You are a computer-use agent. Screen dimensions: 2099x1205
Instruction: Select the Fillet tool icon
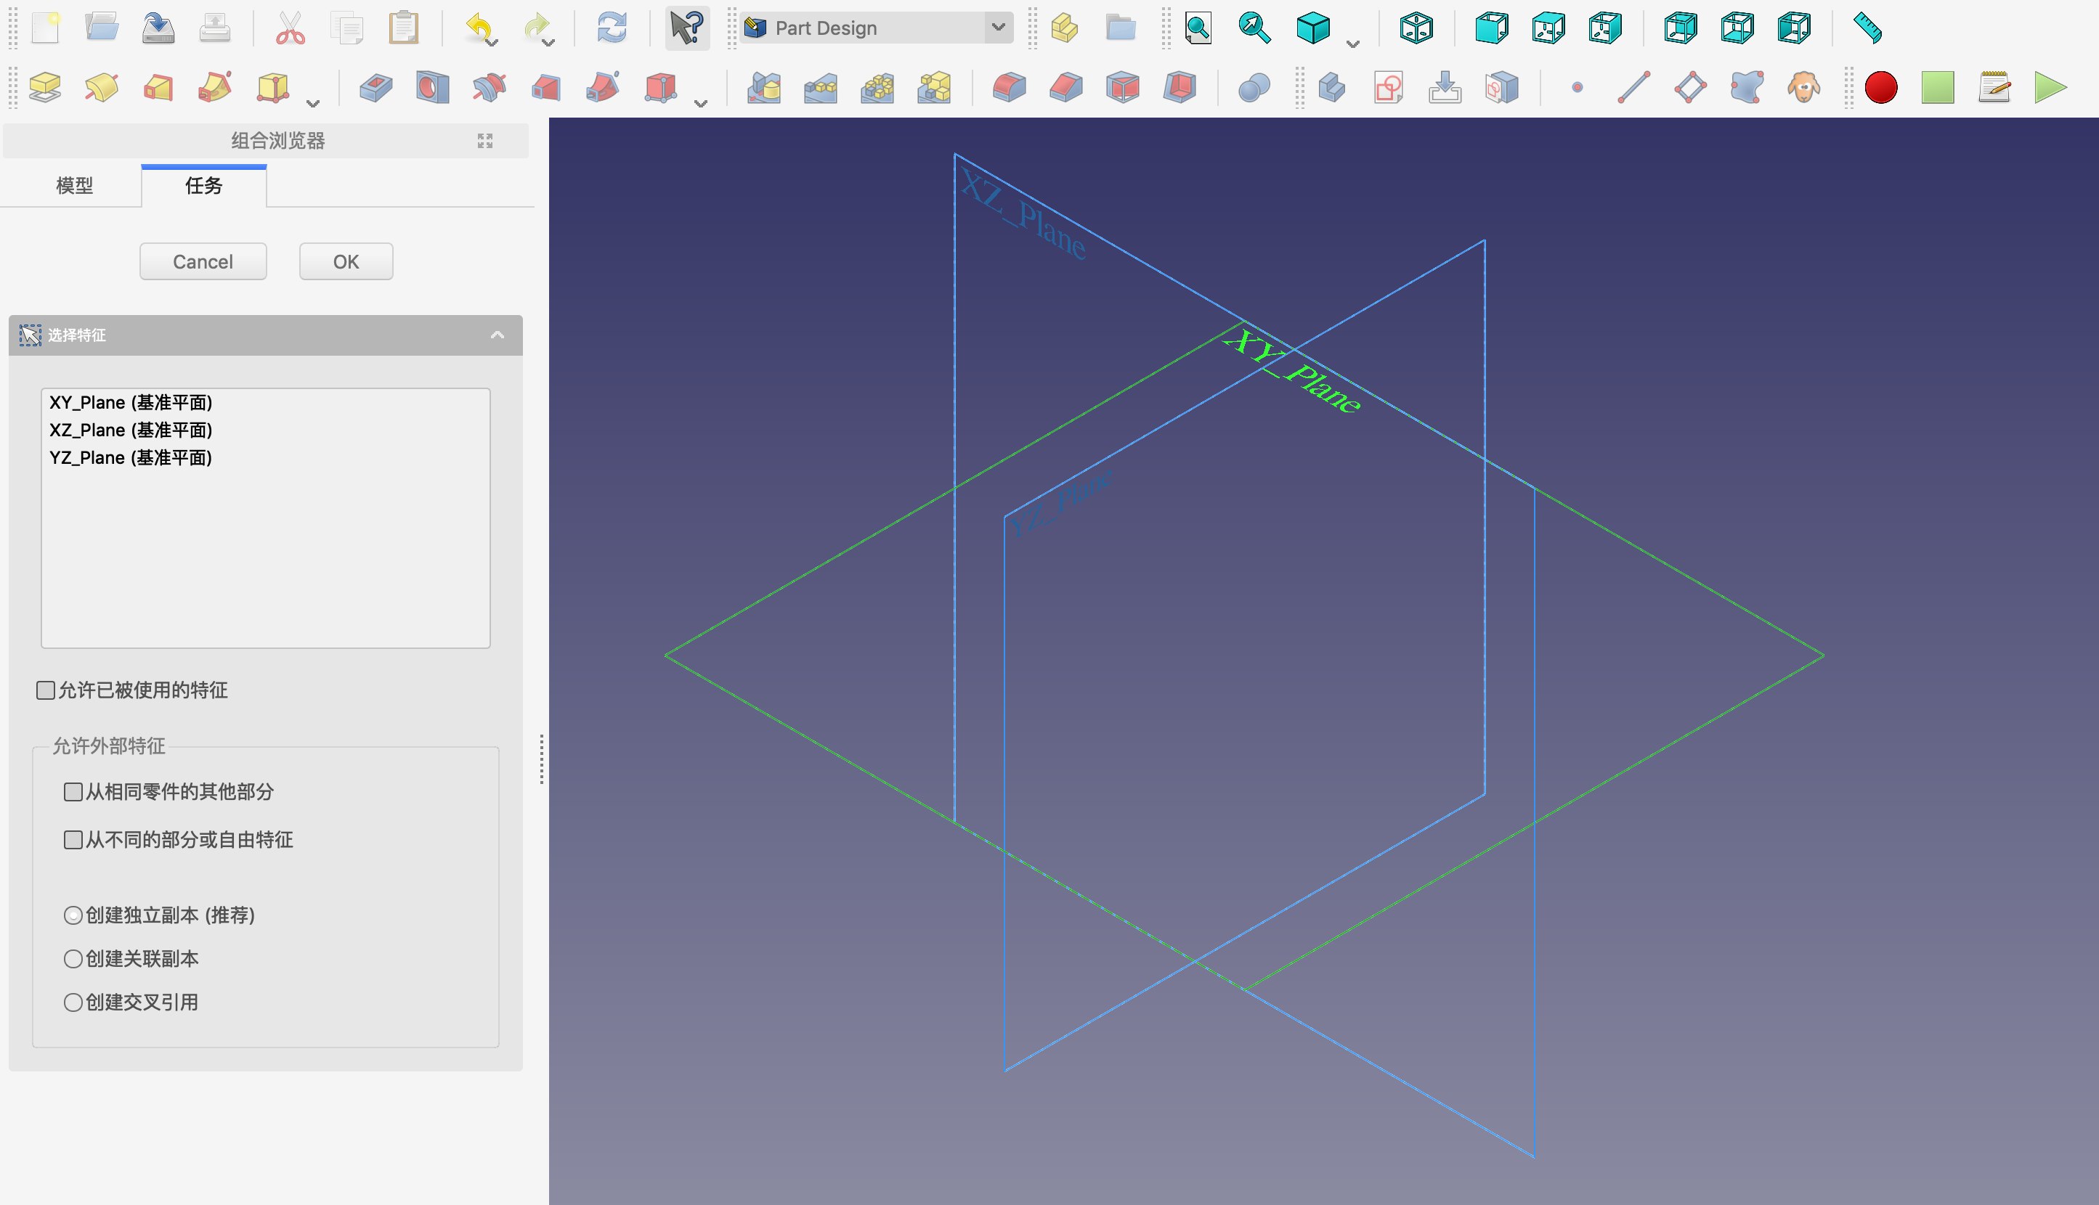tap(1009, 87)
